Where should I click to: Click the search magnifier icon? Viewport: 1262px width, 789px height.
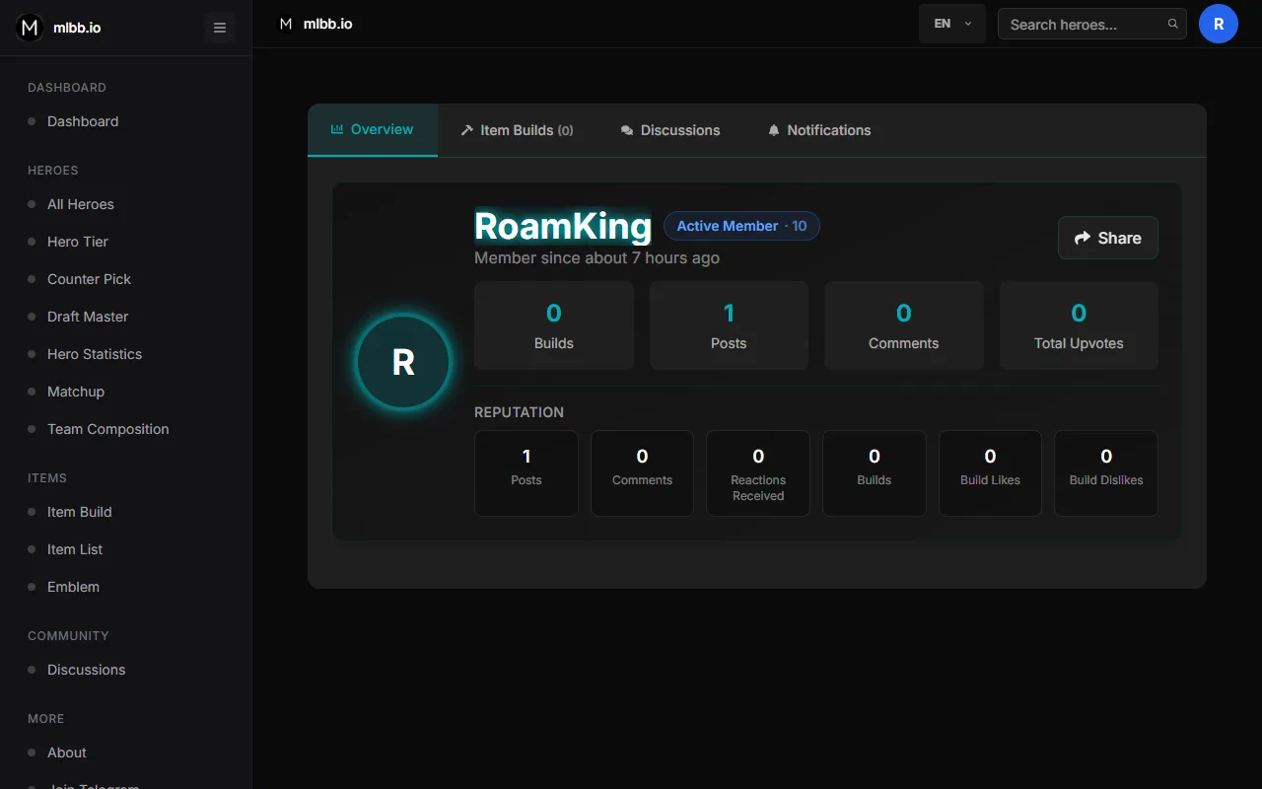pyautogui.click(x=1172, y=24)
